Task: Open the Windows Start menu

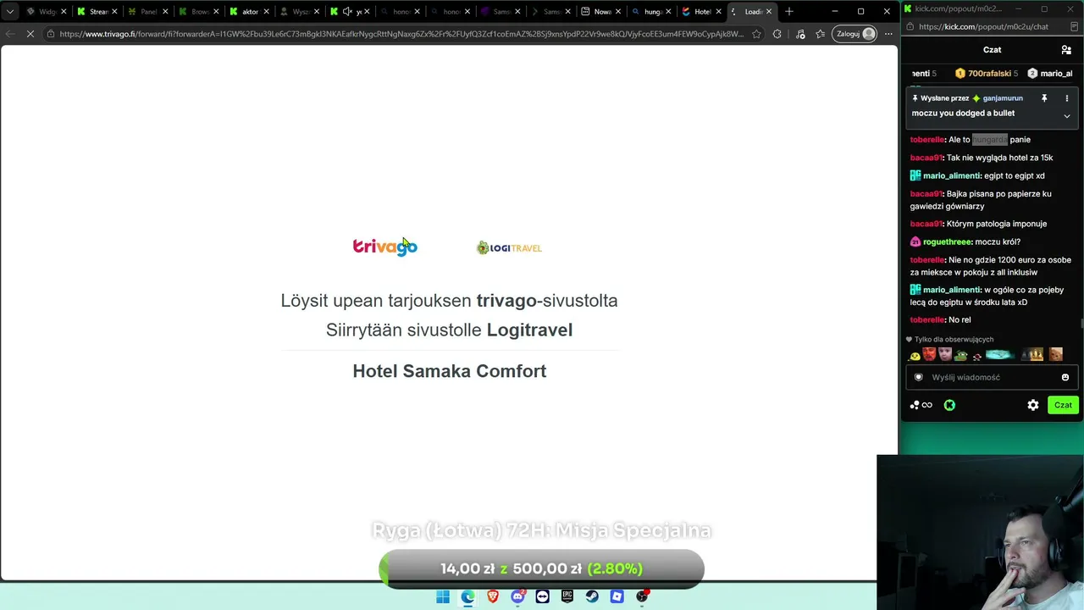Action: pos(443,596)
